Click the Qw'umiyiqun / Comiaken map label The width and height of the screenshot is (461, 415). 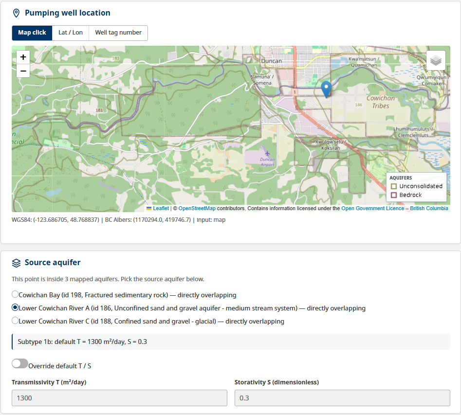click(x=433, y=80)
